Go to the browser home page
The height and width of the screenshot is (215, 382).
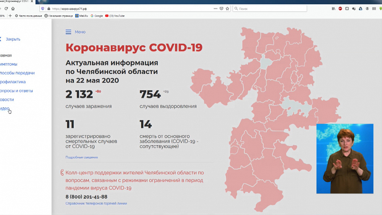point(13,8)
